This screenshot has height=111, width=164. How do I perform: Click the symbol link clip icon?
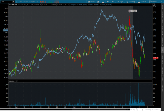[x=16, y=2]
